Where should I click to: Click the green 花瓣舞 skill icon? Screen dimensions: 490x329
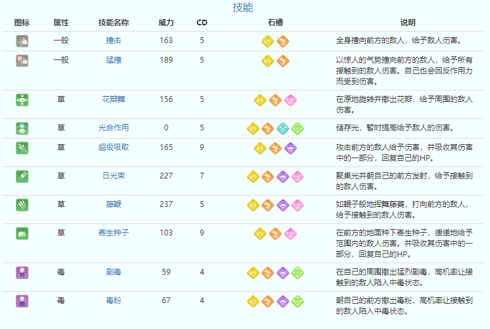pos(22,100)
